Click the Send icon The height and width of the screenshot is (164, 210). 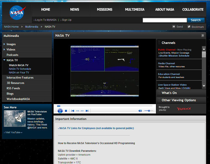174,27
